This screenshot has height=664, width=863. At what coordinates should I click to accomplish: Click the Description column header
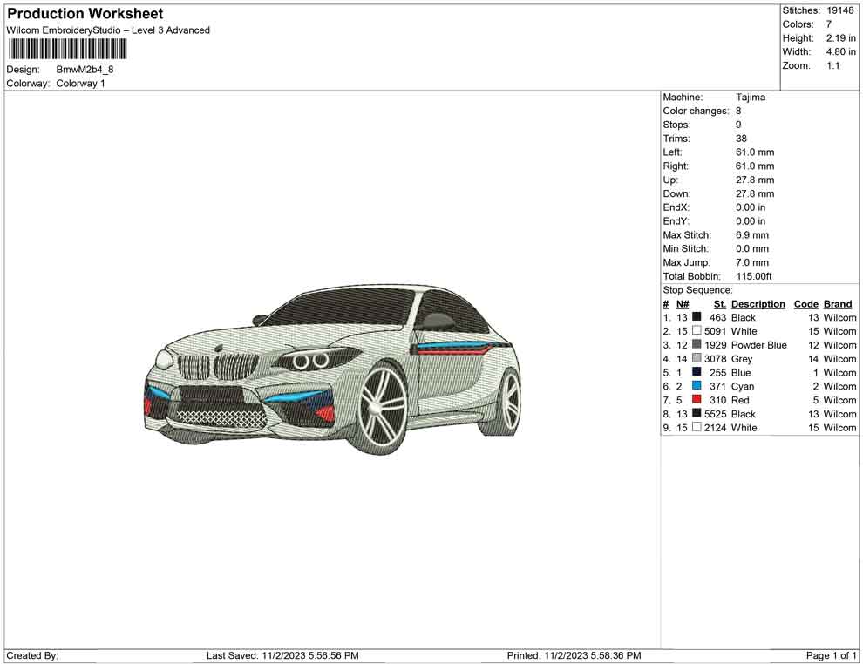[758, 303]
